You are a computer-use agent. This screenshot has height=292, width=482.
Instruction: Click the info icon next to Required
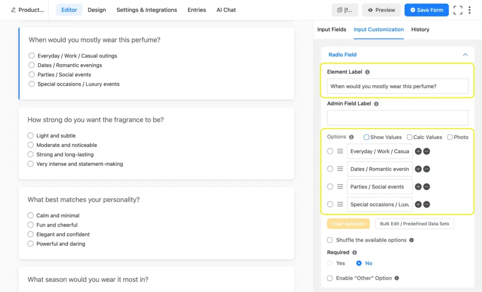pos(354,252)
